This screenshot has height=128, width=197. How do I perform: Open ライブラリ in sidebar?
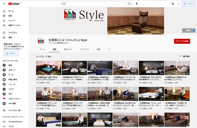pos(14,33)
